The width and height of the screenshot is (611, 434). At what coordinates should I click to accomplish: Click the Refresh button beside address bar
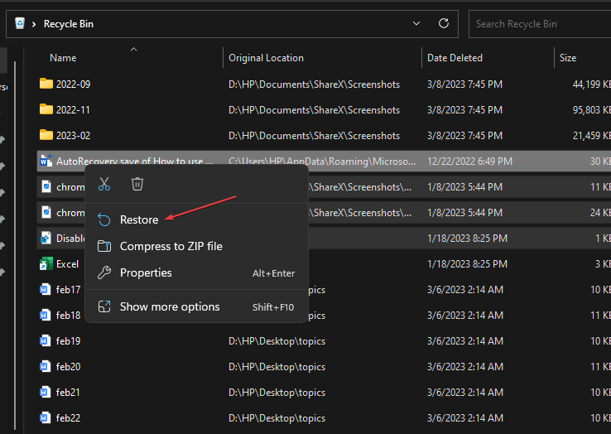coord(444,23)
